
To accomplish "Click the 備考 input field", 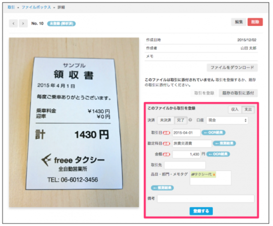I will point(205,199).
